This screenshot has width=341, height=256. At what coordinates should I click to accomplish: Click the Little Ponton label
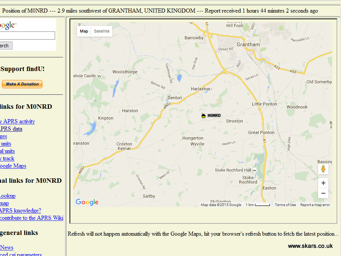coord(264,104)
